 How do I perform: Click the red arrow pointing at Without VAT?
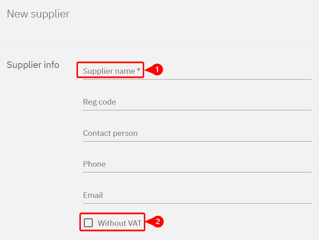(149, 221)
